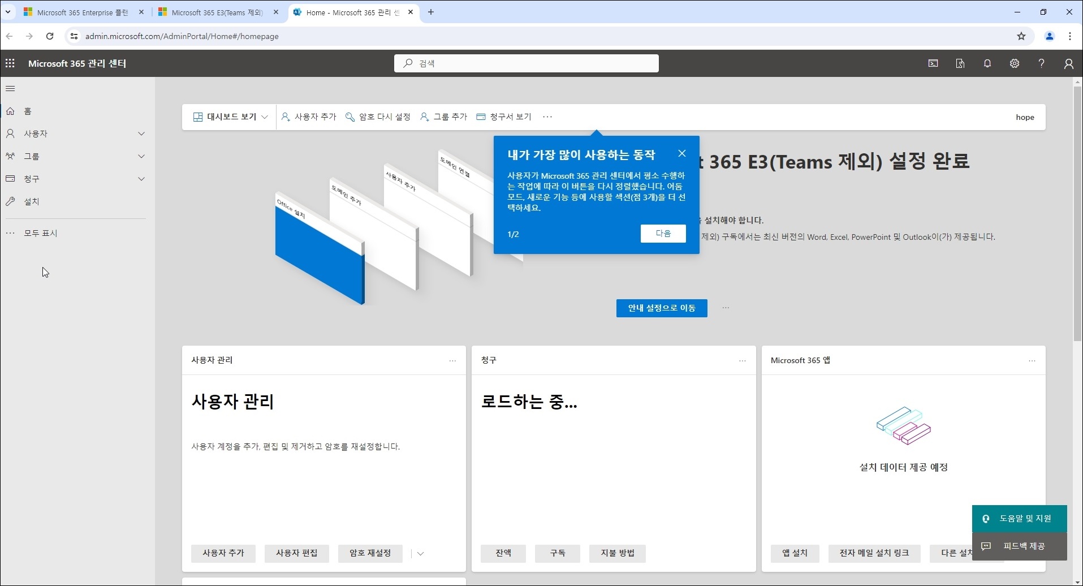1083x586 pixels.
Task: Open a new browser tab
Action: point(431,12)
